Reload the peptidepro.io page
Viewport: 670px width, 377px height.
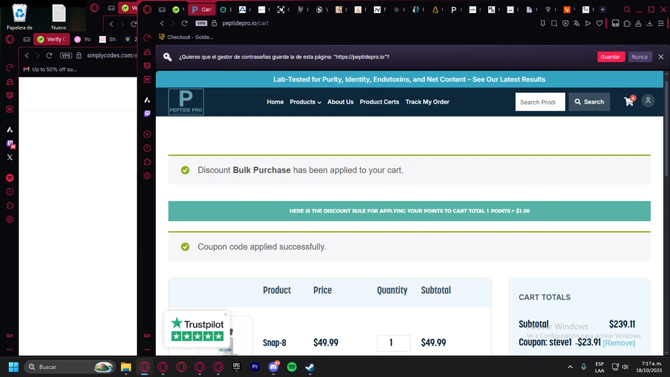coord(184,23)
